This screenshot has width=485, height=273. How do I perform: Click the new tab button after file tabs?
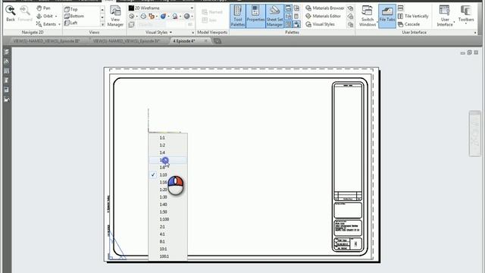[217, 41]
